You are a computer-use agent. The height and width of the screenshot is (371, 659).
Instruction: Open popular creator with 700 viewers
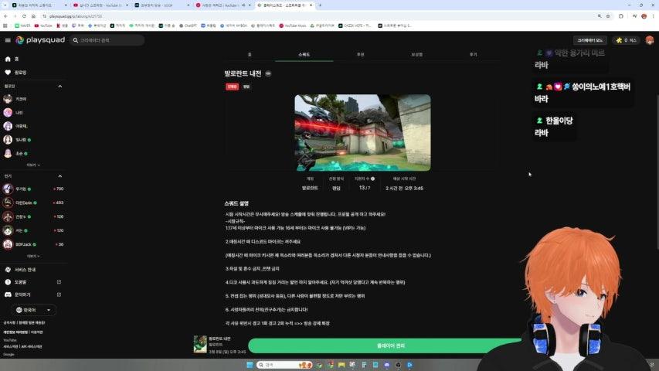pos(33,189)
